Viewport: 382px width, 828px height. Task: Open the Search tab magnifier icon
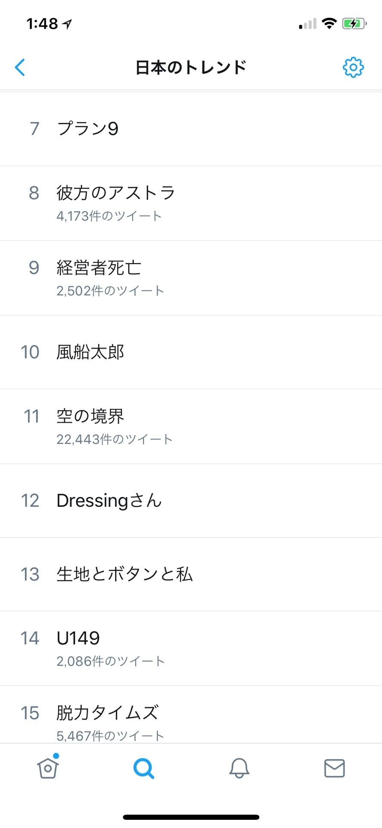(143, 768)
